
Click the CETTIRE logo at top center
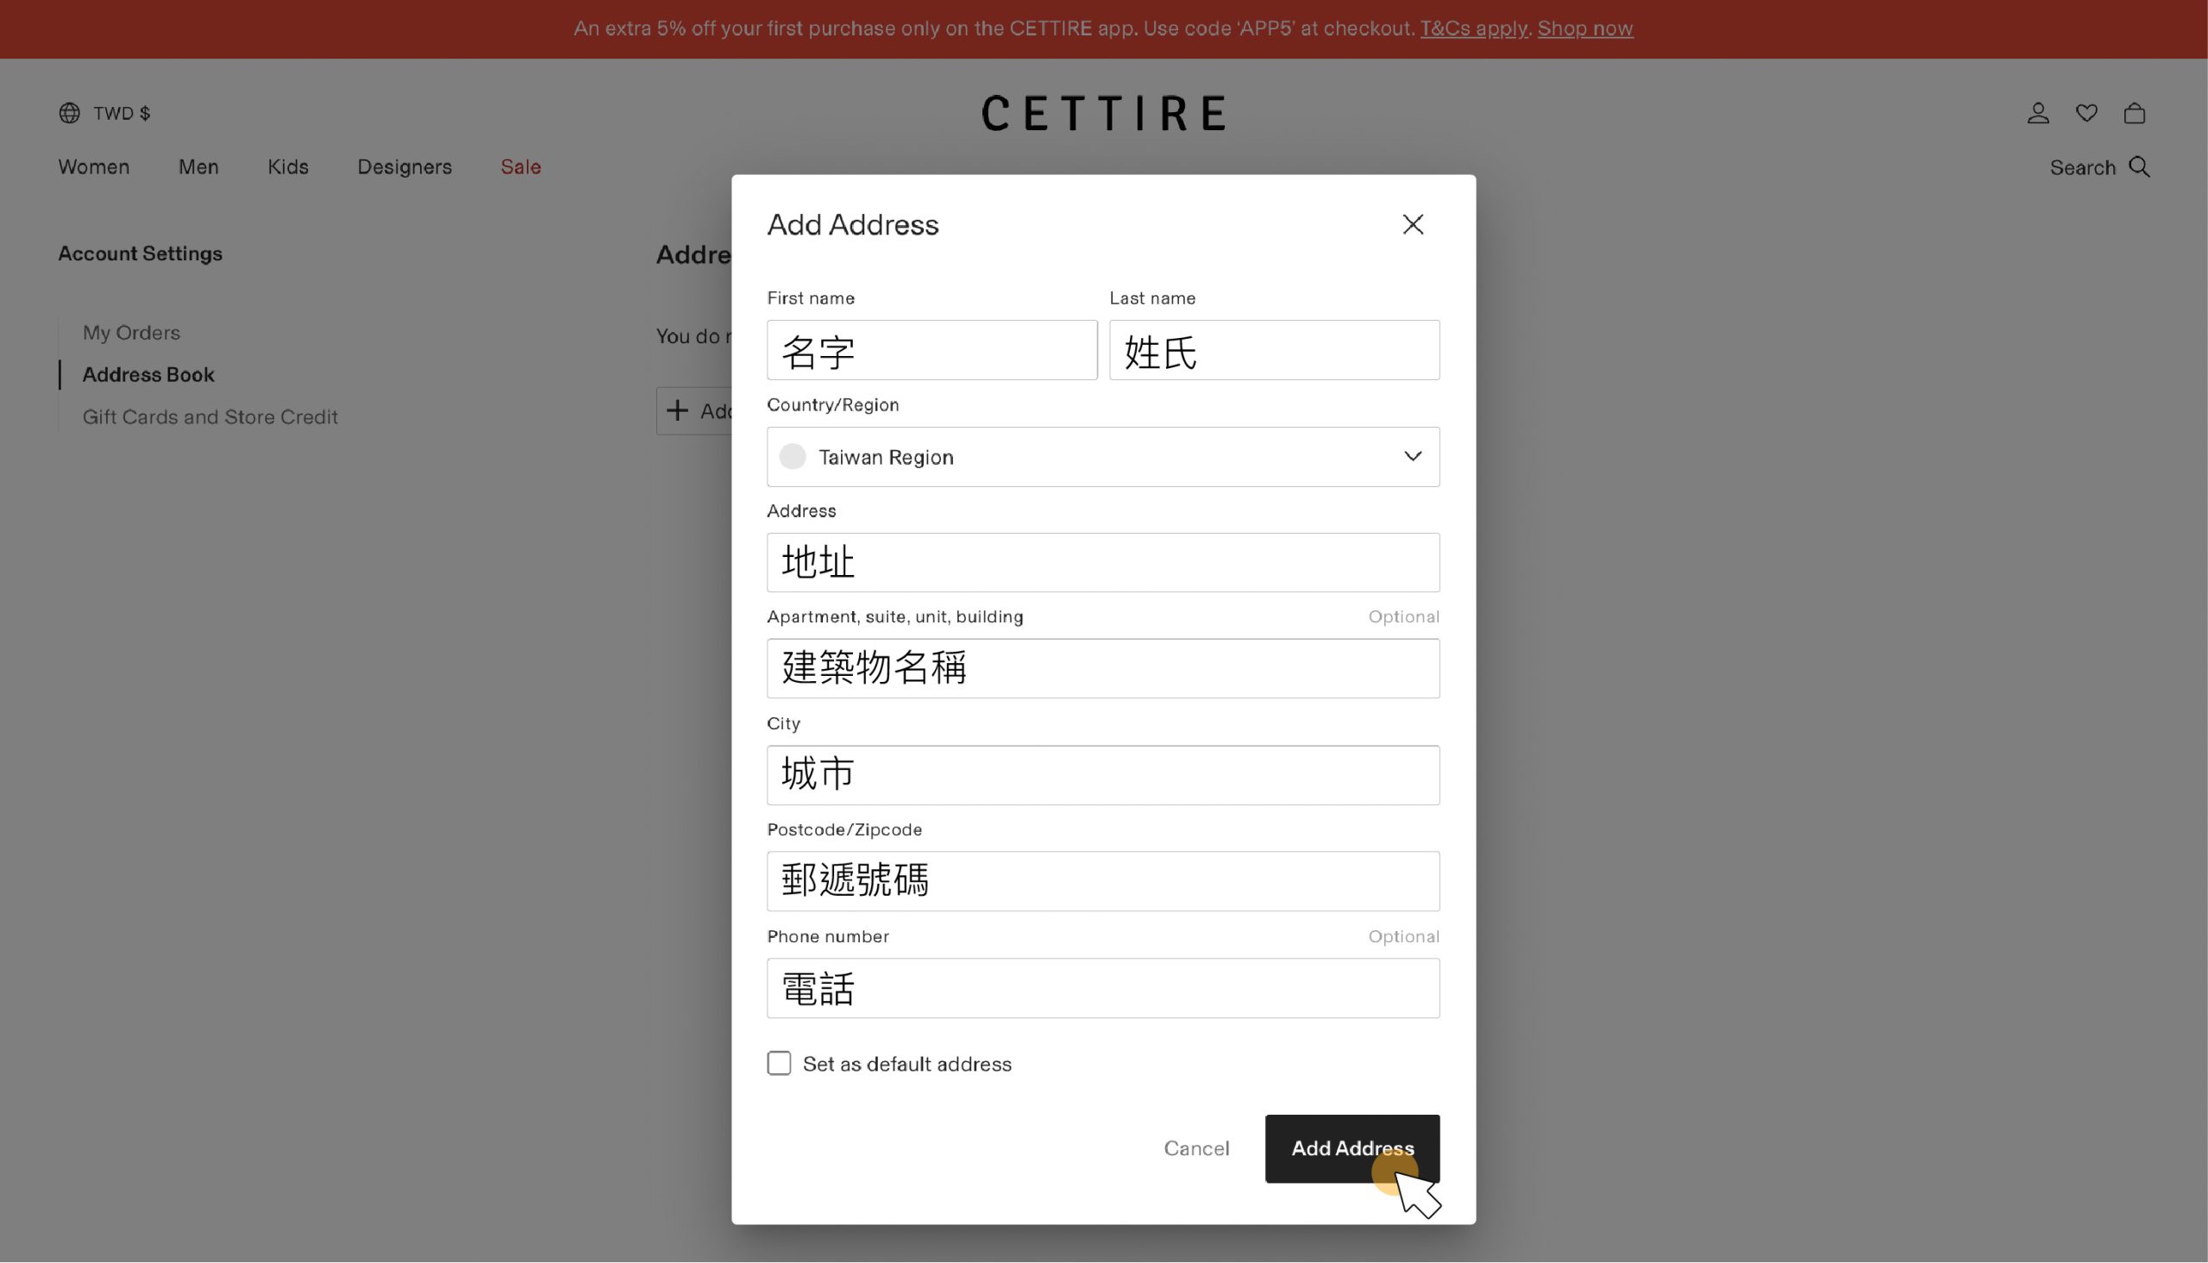[1104, 110]
